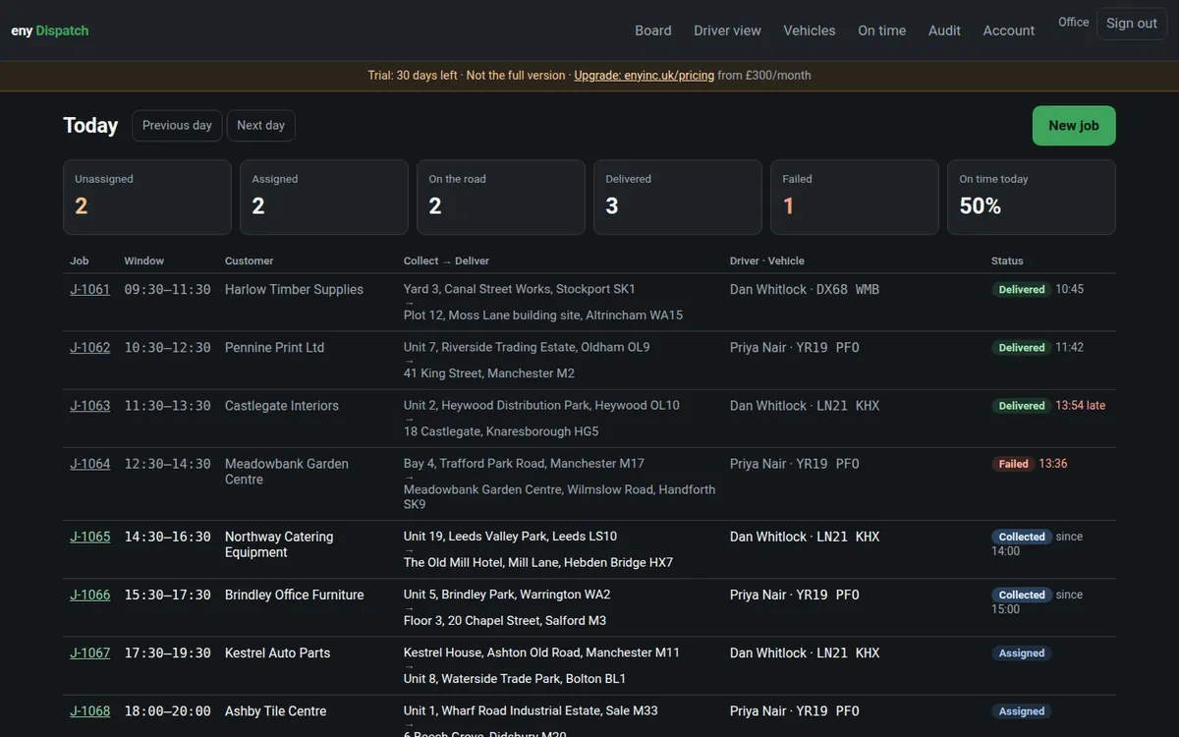Click customer Castlegate Interiors
The width and height of the screenshot is (1179, 737).
click(282, 406)
